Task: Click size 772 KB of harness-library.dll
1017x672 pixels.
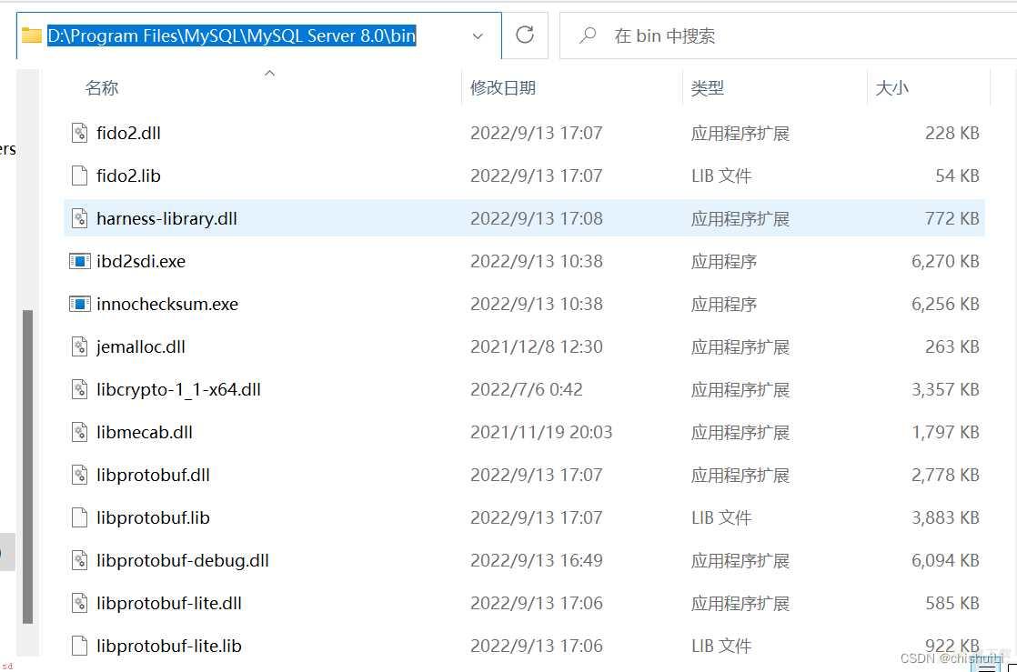Action: pos(952,218)
